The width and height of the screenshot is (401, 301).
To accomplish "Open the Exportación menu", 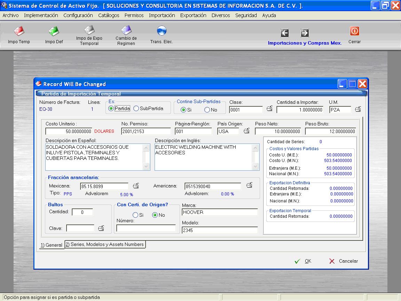I will click(193, 15).
